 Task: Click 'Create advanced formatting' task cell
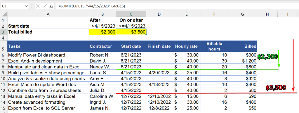48,102
